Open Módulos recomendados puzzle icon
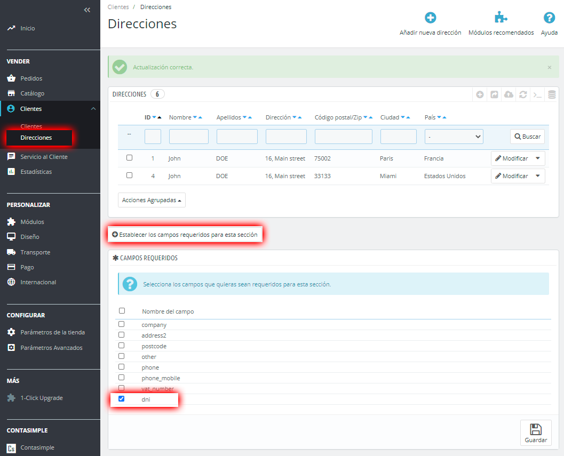 click(501, 17)
